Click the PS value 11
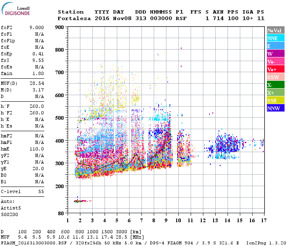The height and width of the screenshot is (246, 287). click(261, 18)
